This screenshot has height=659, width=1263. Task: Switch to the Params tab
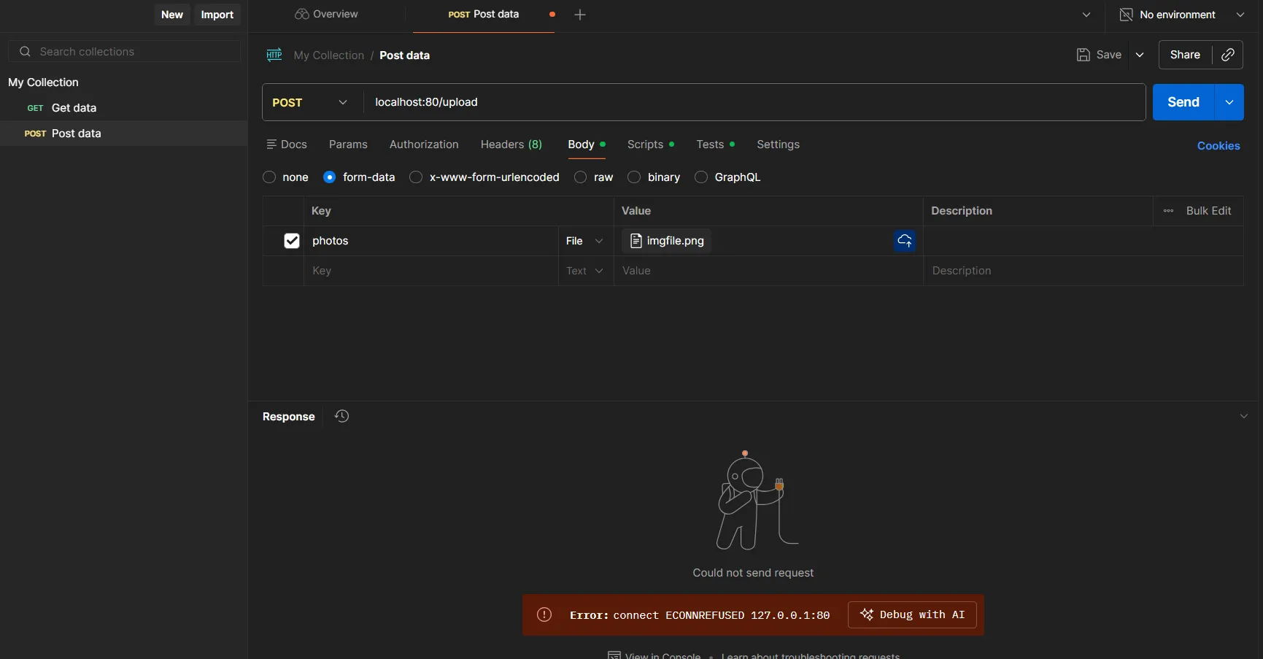348,144
